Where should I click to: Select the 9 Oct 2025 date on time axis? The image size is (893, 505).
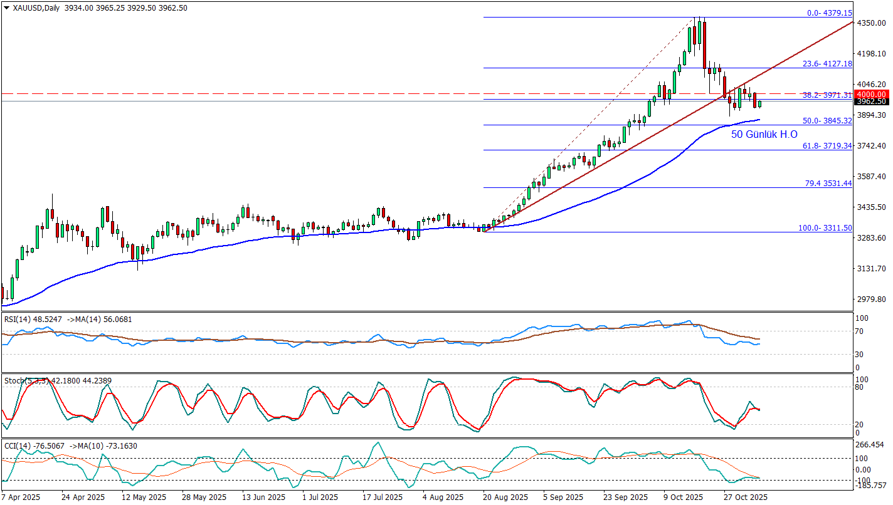pyautogui.click(x=683, y=497)
